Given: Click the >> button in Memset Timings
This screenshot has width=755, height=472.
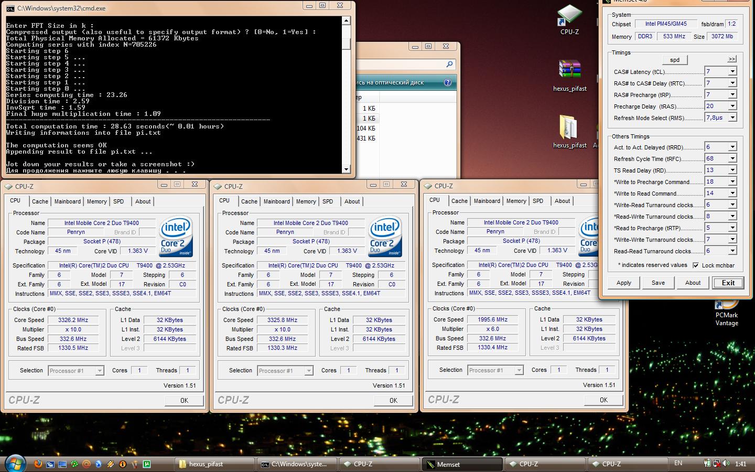Looking at the screenshot, I should [x=732, y=59].
